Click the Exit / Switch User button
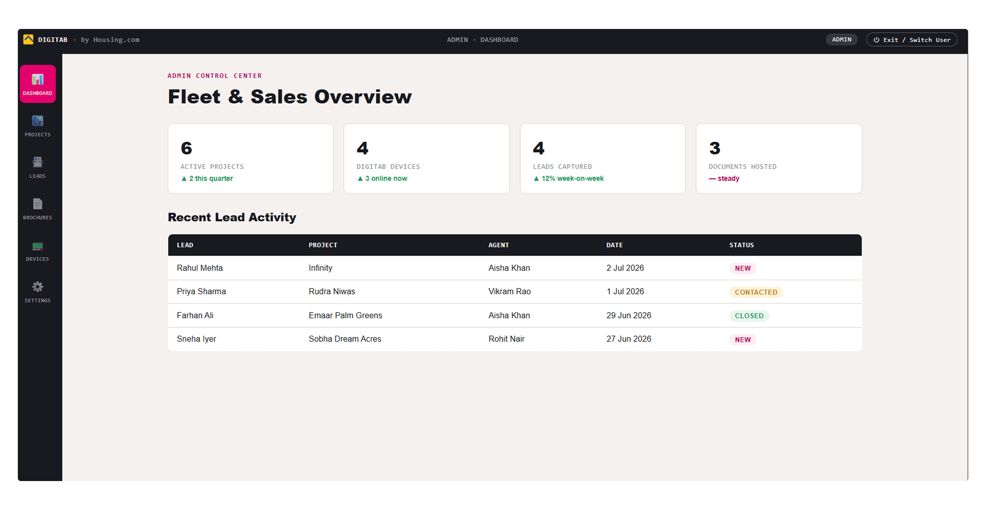This screenshot has height=510, width=986. click(x=912, y=40)
